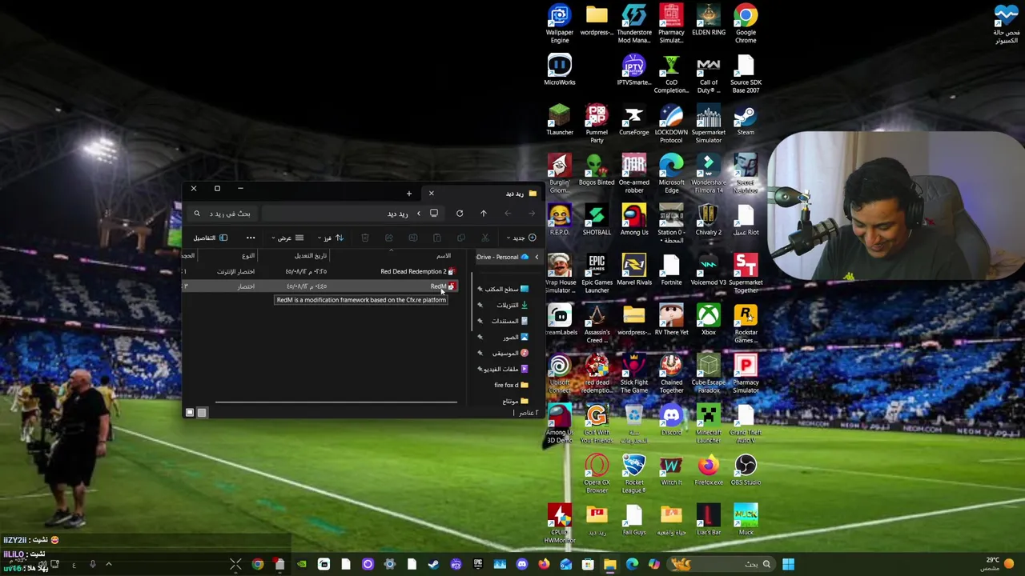Select Rocket League desktop shortcut
Image resolution: width=1025 pixels, height=576 pixels.
633,474
